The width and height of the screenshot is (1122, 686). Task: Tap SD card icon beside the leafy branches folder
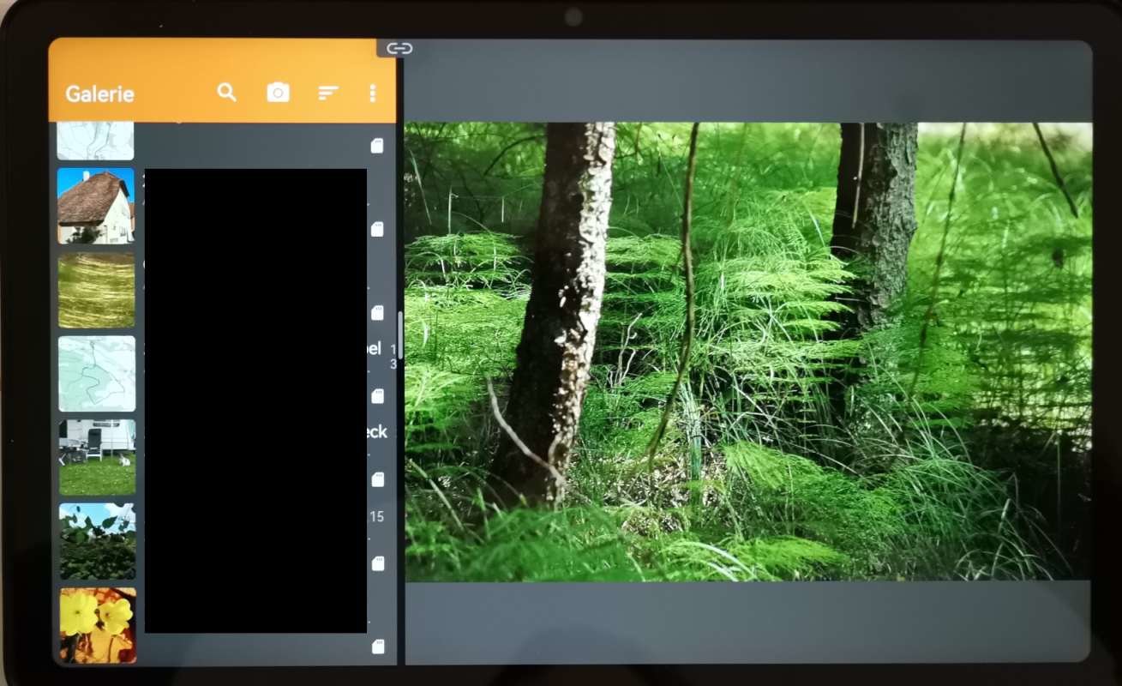click(377, 563)
